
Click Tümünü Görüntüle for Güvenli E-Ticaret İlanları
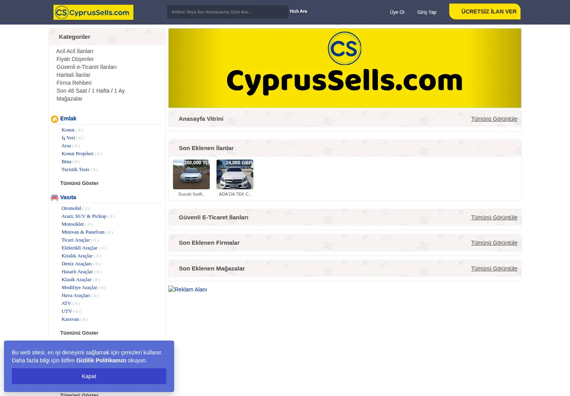tap(494, 217)
